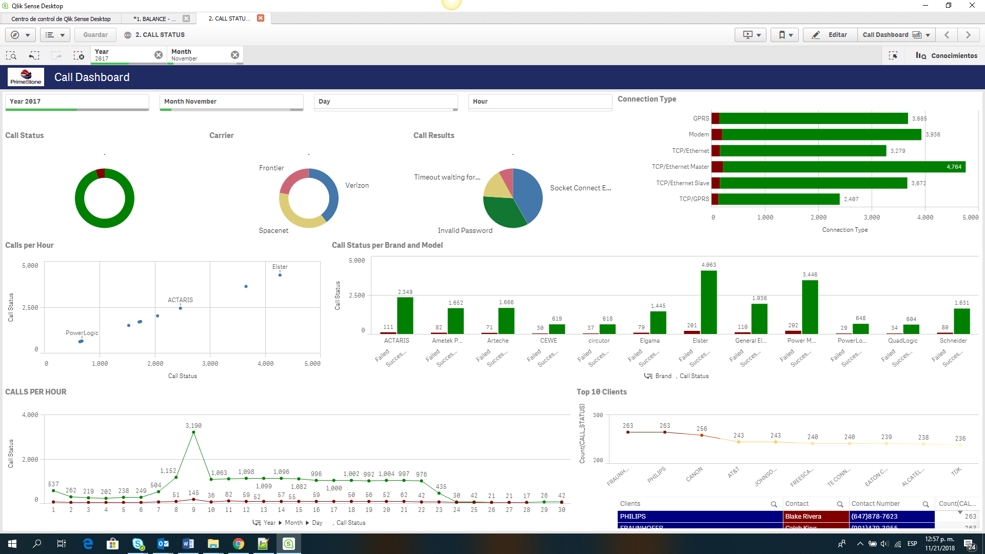Open the selections tool icon at right
This screenshot has height=554, width=985.
pyautogui.click(x=893, y=55)
